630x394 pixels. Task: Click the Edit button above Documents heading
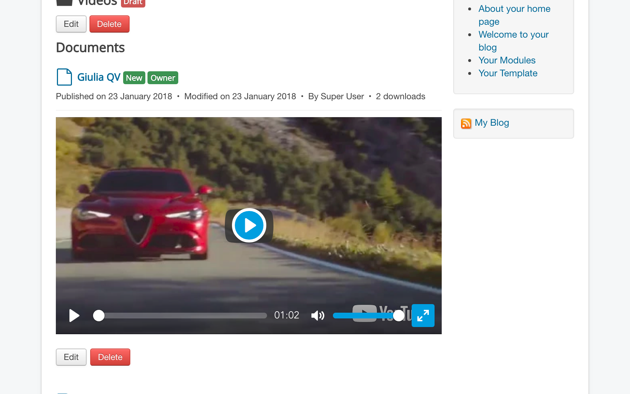point(71,24)
